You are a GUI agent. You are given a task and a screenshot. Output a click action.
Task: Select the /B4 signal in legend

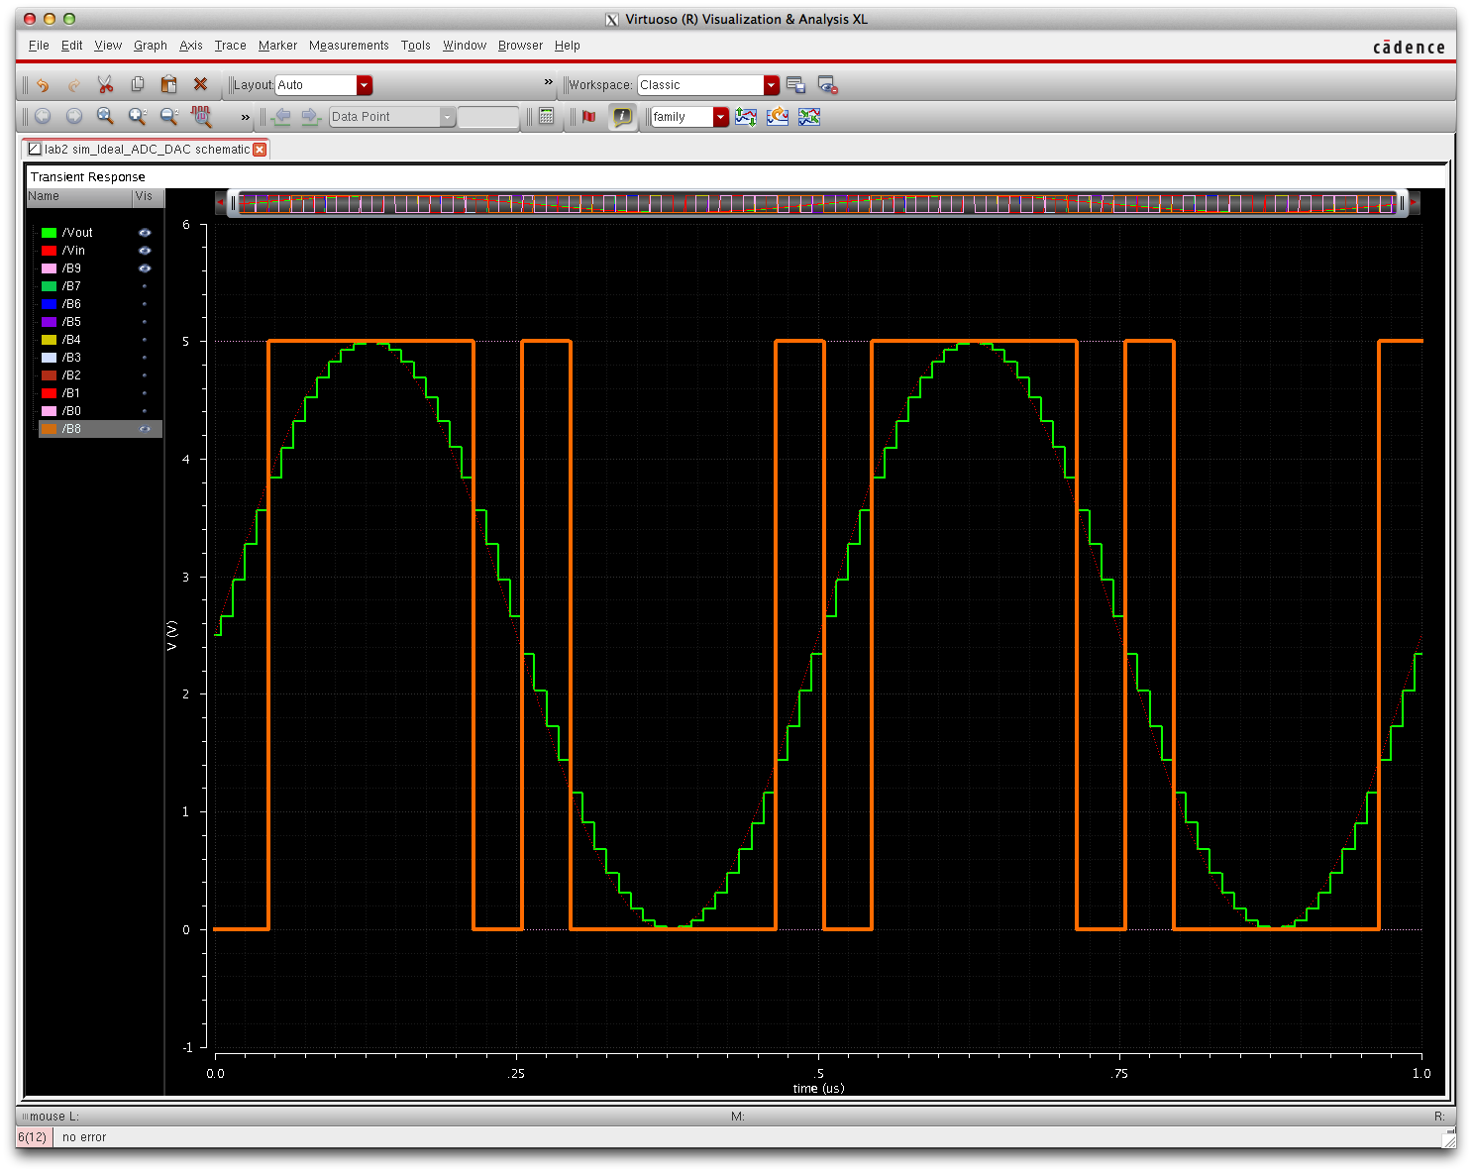[x=71, y=340]
